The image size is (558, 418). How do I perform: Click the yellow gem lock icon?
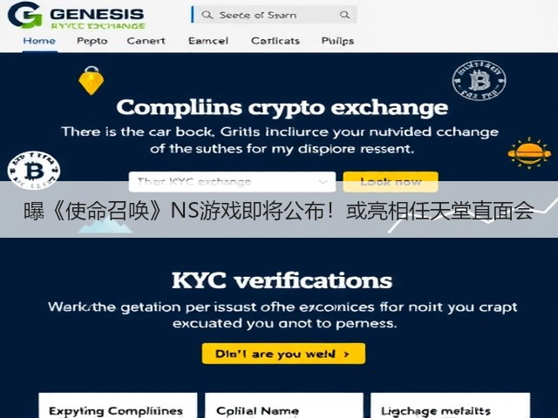pos(91,80)
